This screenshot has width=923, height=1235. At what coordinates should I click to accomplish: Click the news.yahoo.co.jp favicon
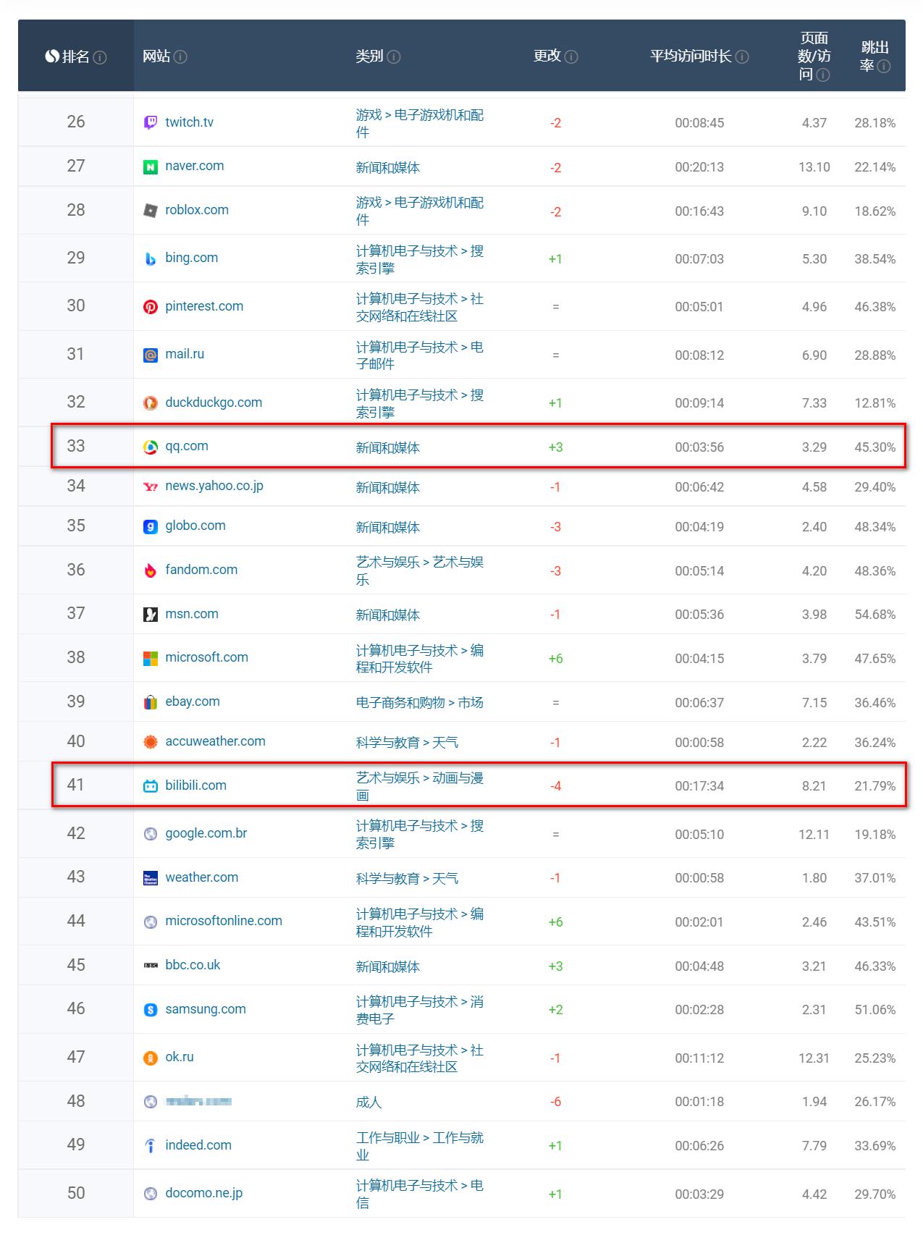click(151, 487)
